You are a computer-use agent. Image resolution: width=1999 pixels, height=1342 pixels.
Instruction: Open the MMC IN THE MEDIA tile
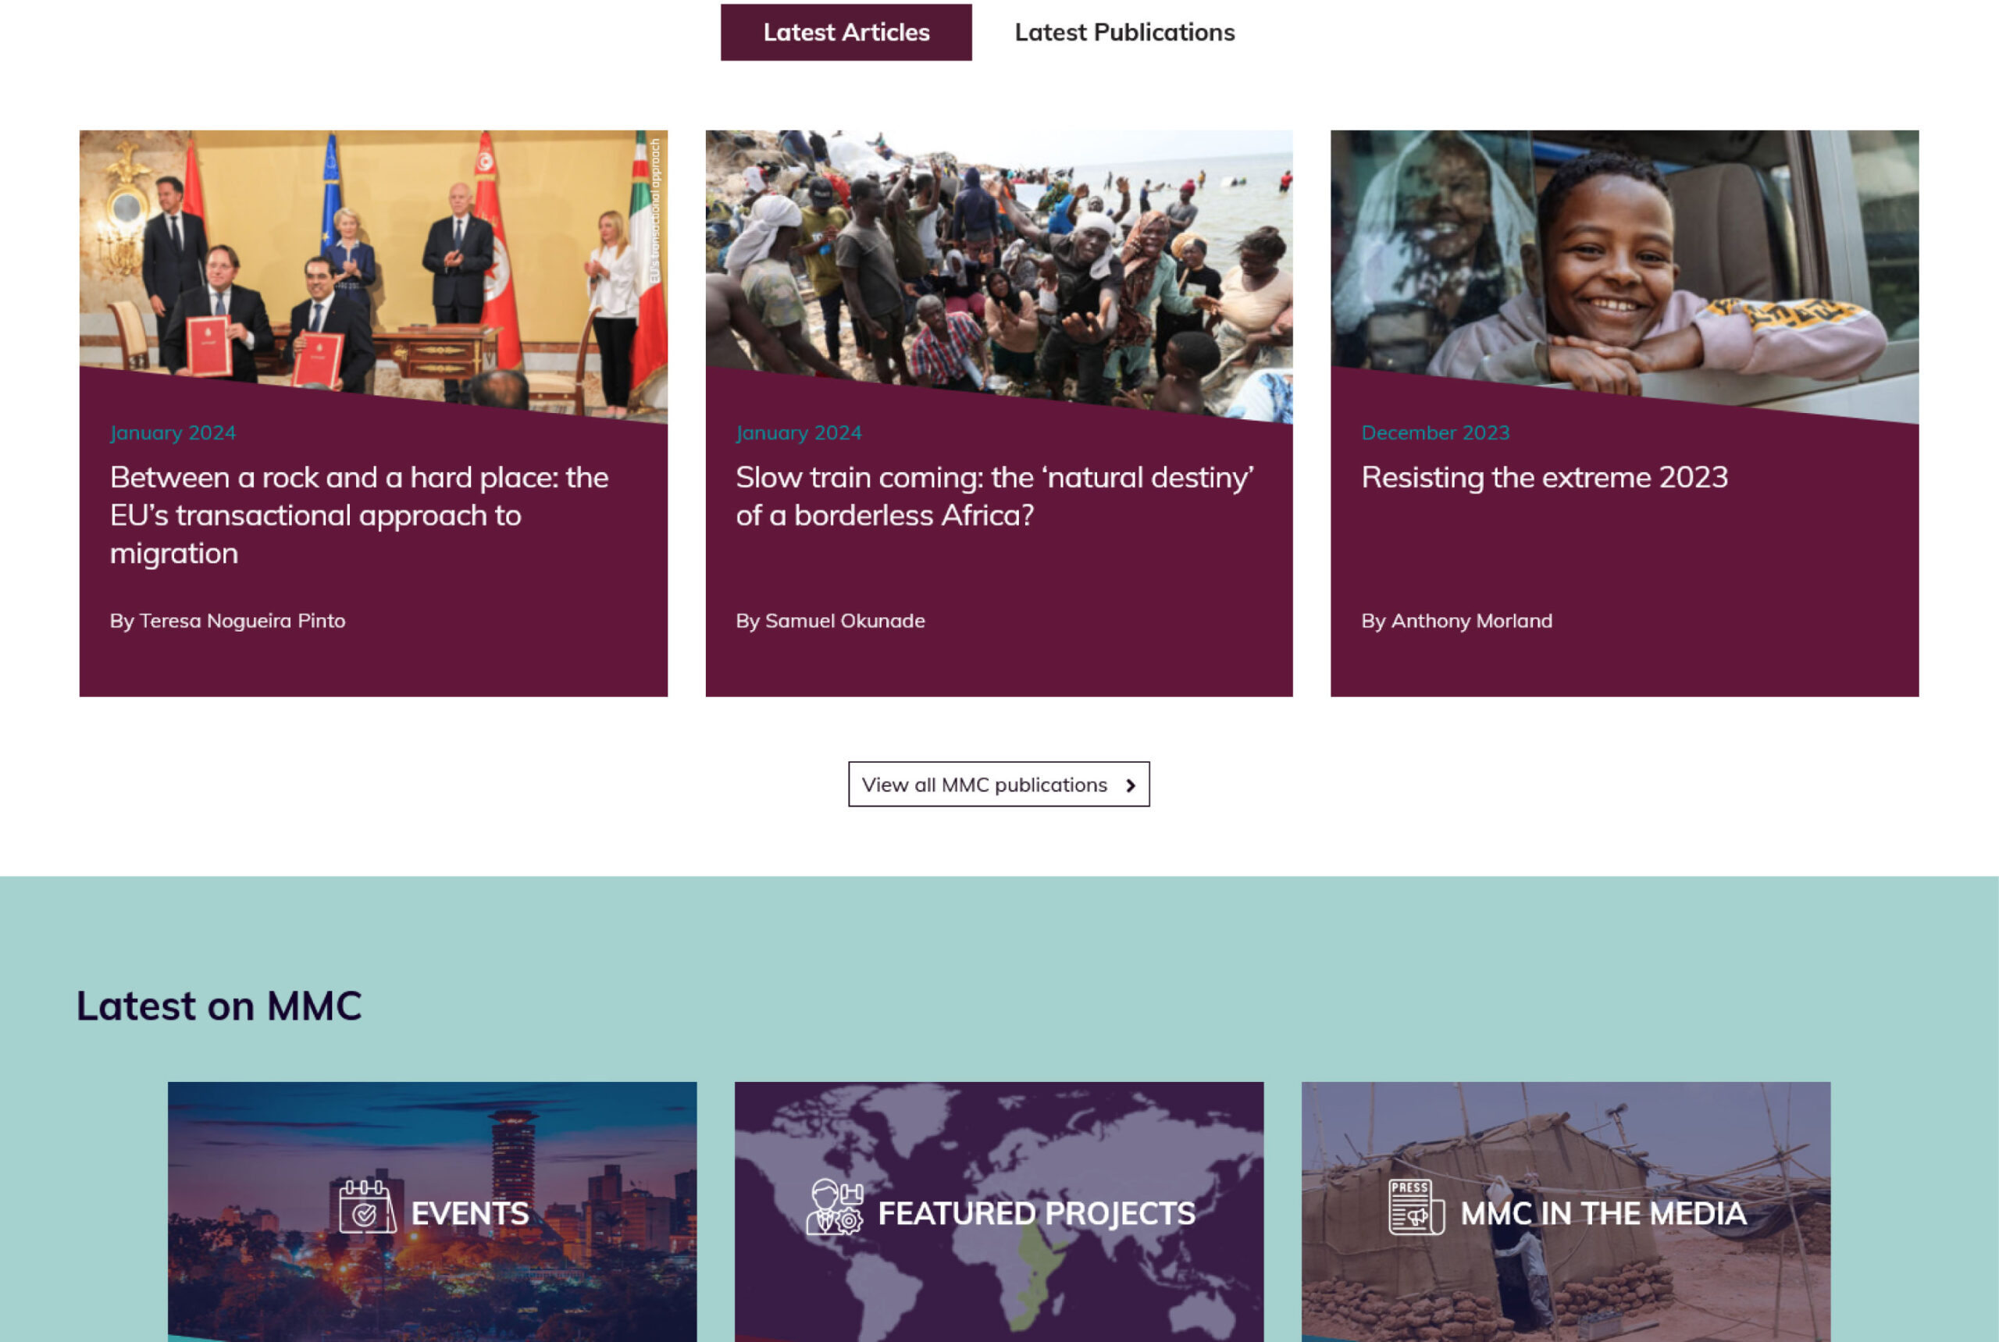[x=1566, y=1211]
